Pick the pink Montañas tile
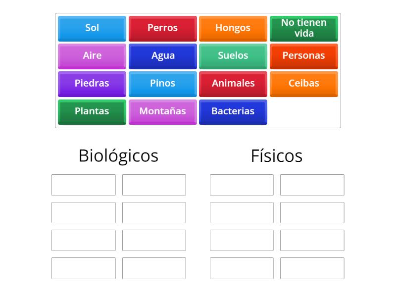Screen dimensions: 396x297 pos(163,112)
